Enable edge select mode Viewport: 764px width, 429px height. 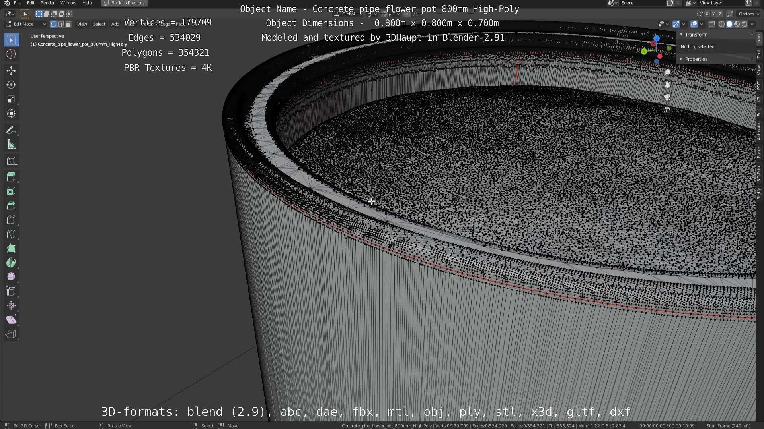[61, 24]
